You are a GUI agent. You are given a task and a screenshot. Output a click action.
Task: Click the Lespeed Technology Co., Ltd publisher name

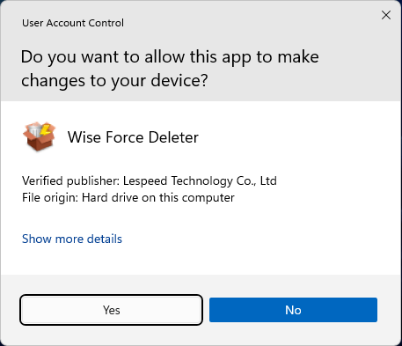[200, 181]
